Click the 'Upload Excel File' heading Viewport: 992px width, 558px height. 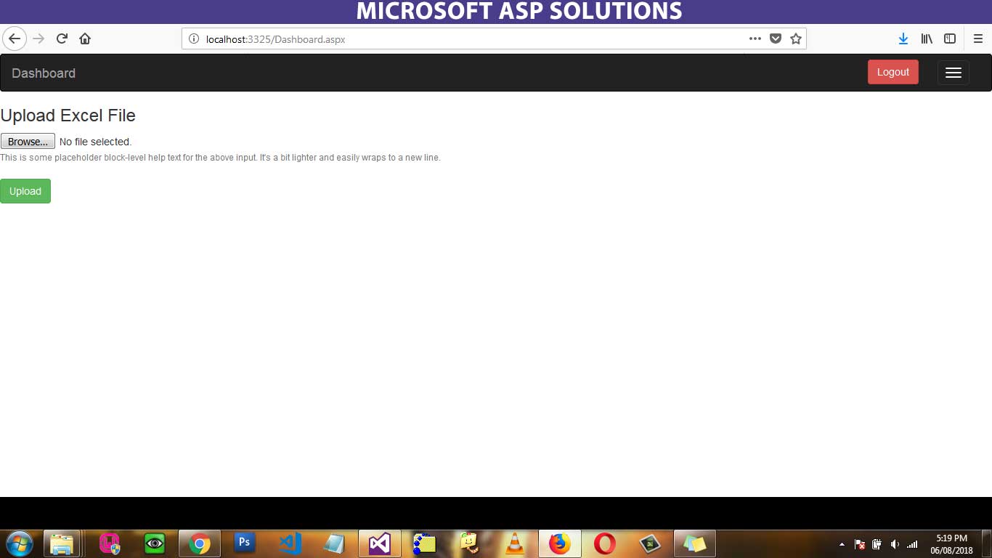point(68,116)
